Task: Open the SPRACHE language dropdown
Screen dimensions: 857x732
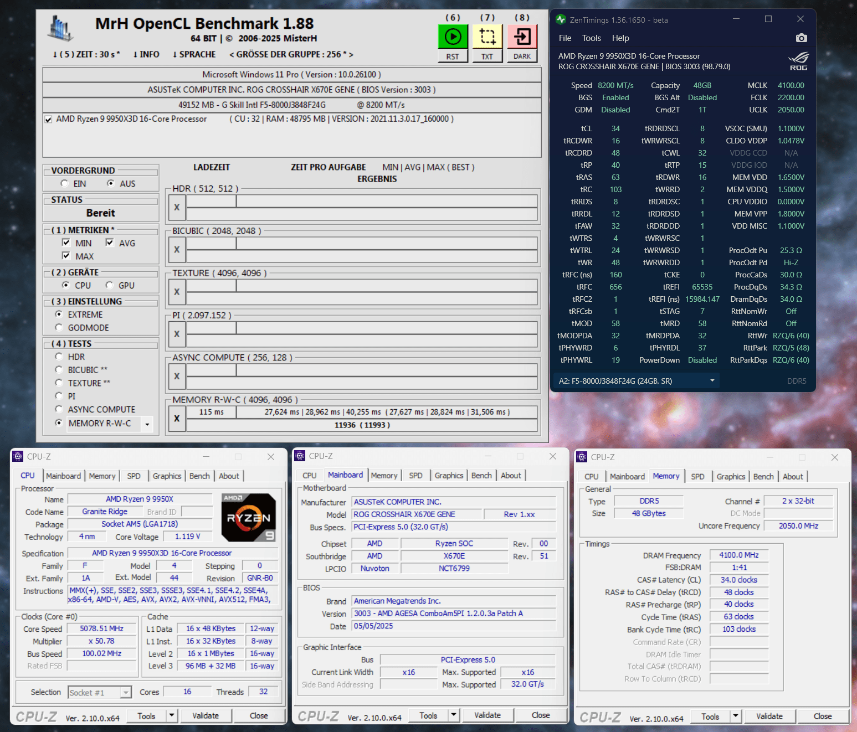Action: point(194,54)
